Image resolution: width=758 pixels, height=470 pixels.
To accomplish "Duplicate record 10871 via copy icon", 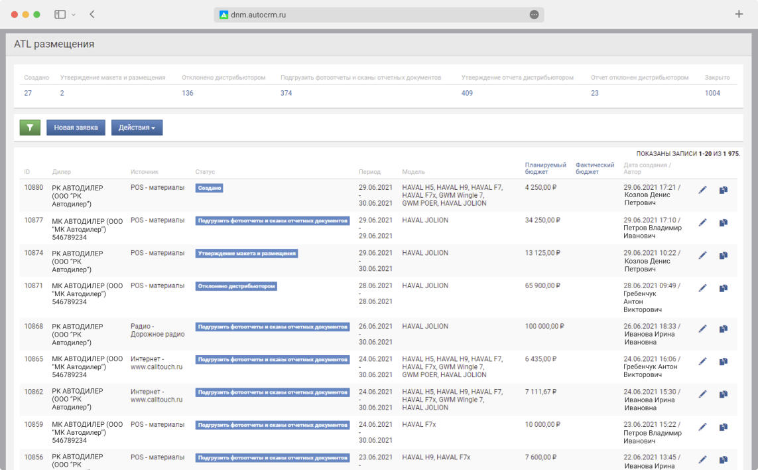I will pyautogui.click(x=723, y=288).
